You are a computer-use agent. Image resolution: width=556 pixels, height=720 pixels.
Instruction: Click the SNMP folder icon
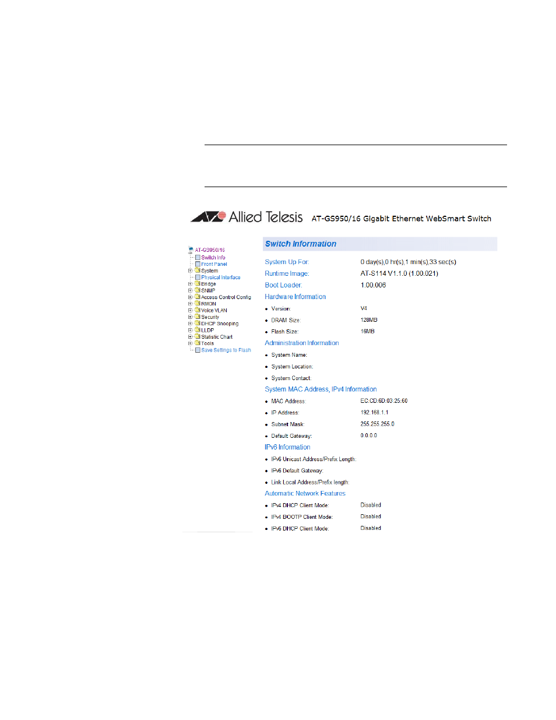pyautogui.click(x=198, y=290)
